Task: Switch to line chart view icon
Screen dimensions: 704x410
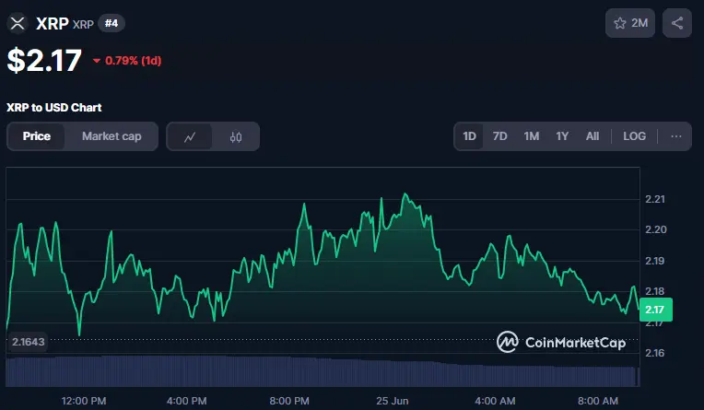Action: (x=190, y=136)
